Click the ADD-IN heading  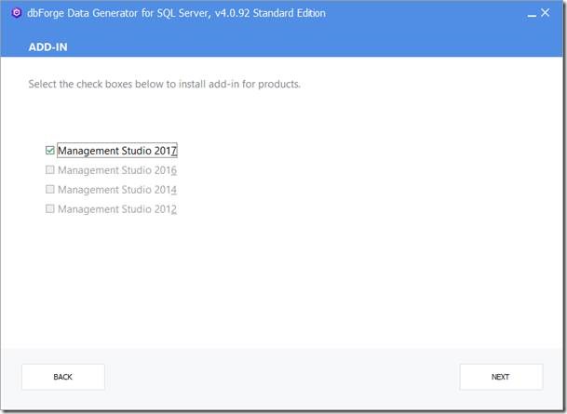point(48,47)
